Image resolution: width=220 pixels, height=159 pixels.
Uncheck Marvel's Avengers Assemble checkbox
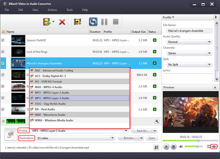click(x=3, y=63)
